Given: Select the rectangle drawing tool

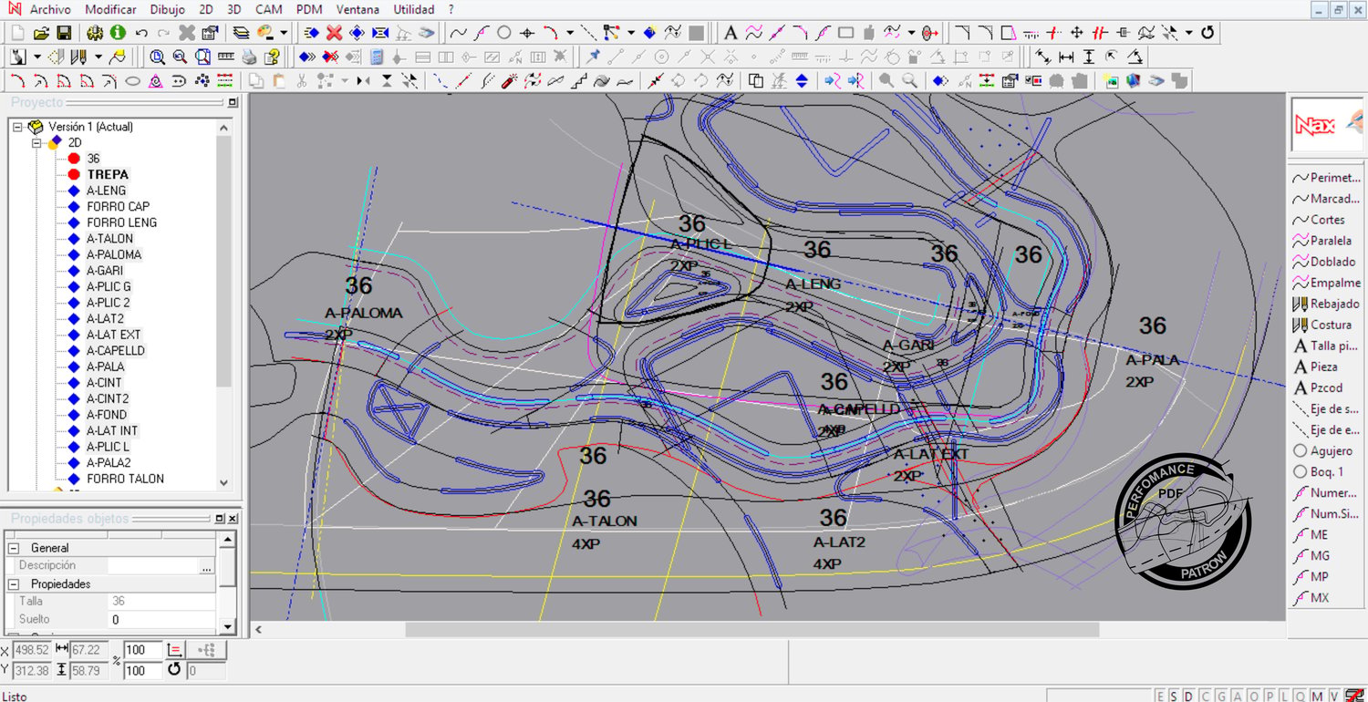Looking at the screenshot, I should pyautogui.click(x=845, y=32).
